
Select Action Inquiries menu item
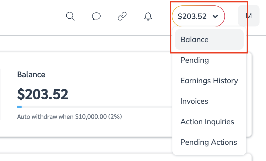(207, 122)
